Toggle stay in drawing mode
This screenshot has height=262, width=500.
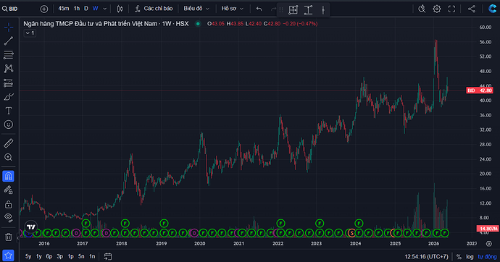9,190
